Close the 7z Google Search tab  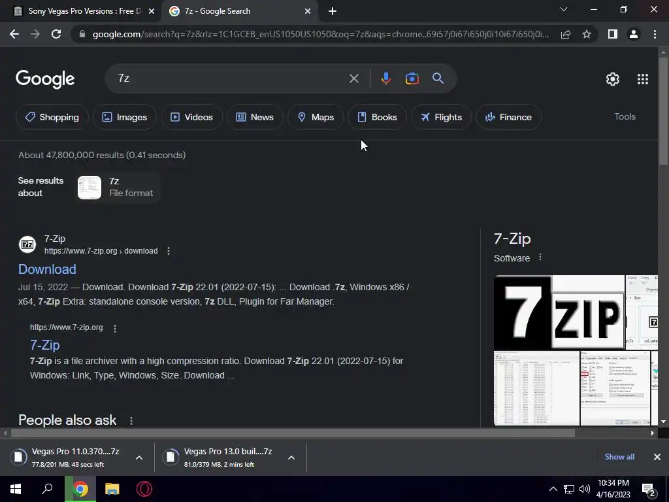308,11
